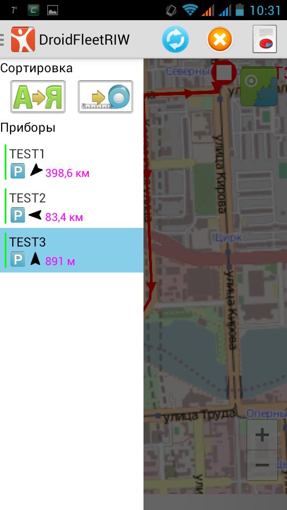This screenshot has width=287, height=510.
Task: Tap the orange cancel X icon
Action: (220, 39)
